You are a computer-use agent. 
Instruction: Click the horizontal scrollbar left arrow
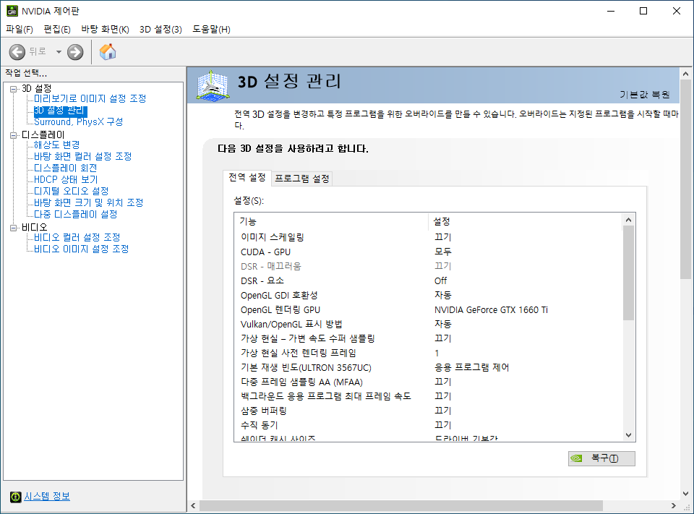click(x=194, y=505)
